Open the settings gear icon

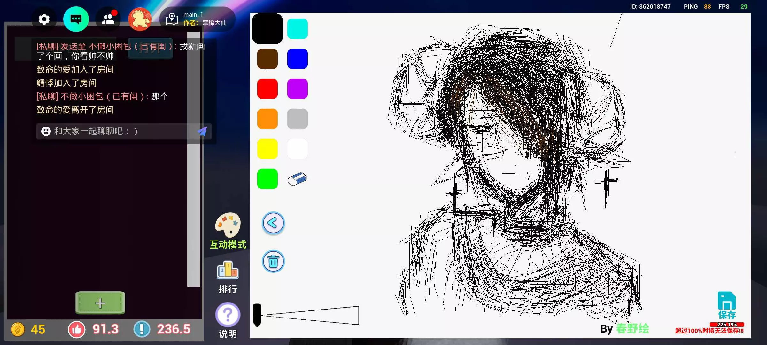[x=44, y=19]
